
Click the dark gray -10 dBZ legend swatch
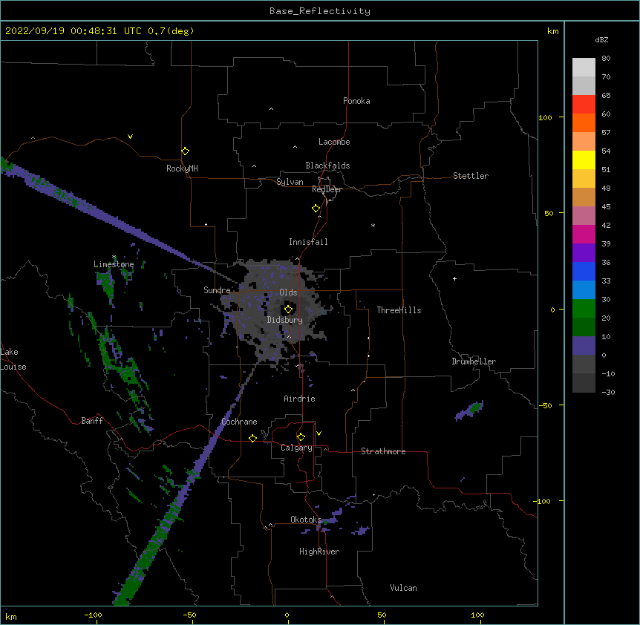tap(584, 382)
